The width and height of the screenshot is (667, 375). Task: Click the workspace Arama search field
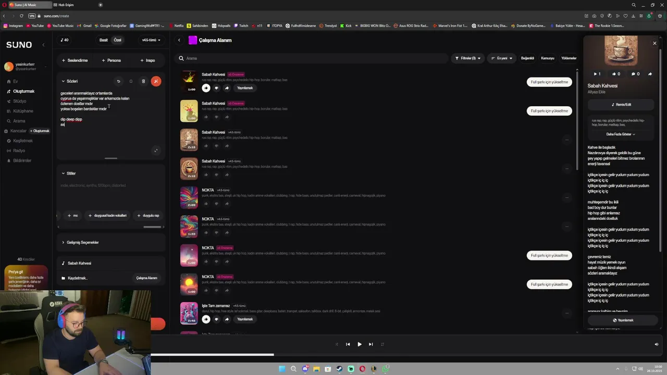pyautogui.click(x=313, y=58)
